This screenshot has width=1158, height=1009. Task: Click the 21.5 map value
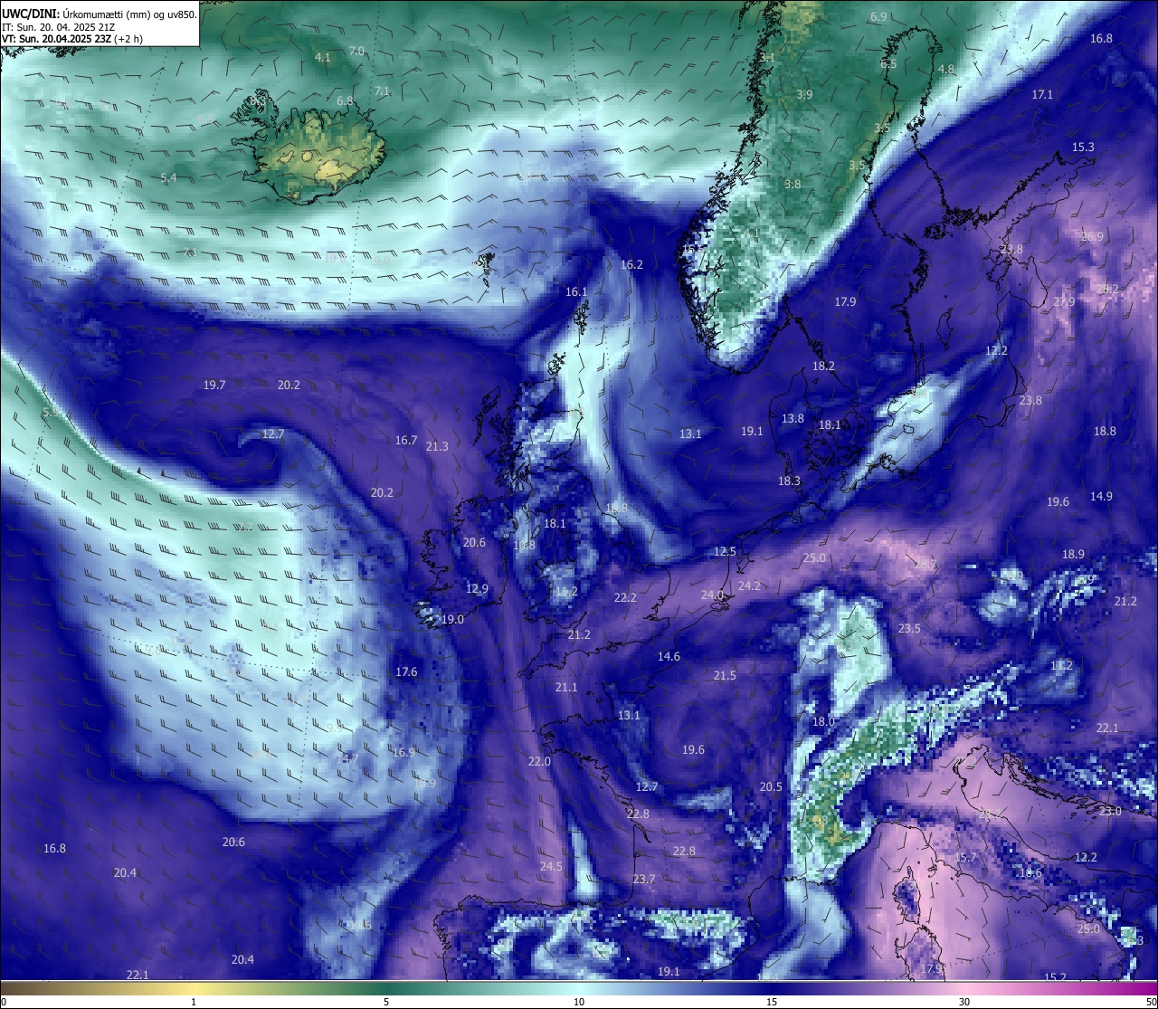[725, 676]
